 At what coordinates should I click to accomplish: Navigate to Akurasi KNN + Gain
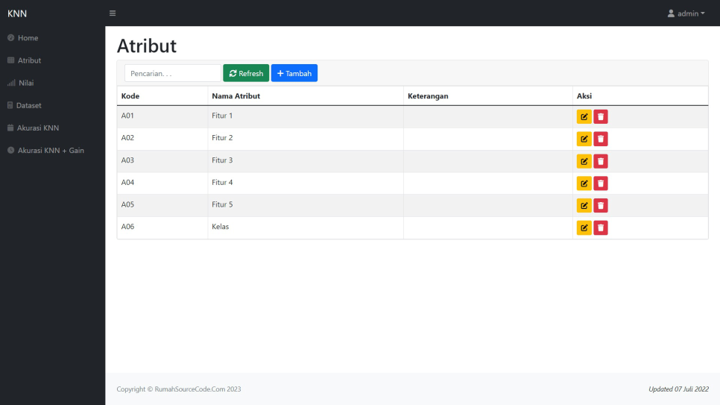(50, 150)
